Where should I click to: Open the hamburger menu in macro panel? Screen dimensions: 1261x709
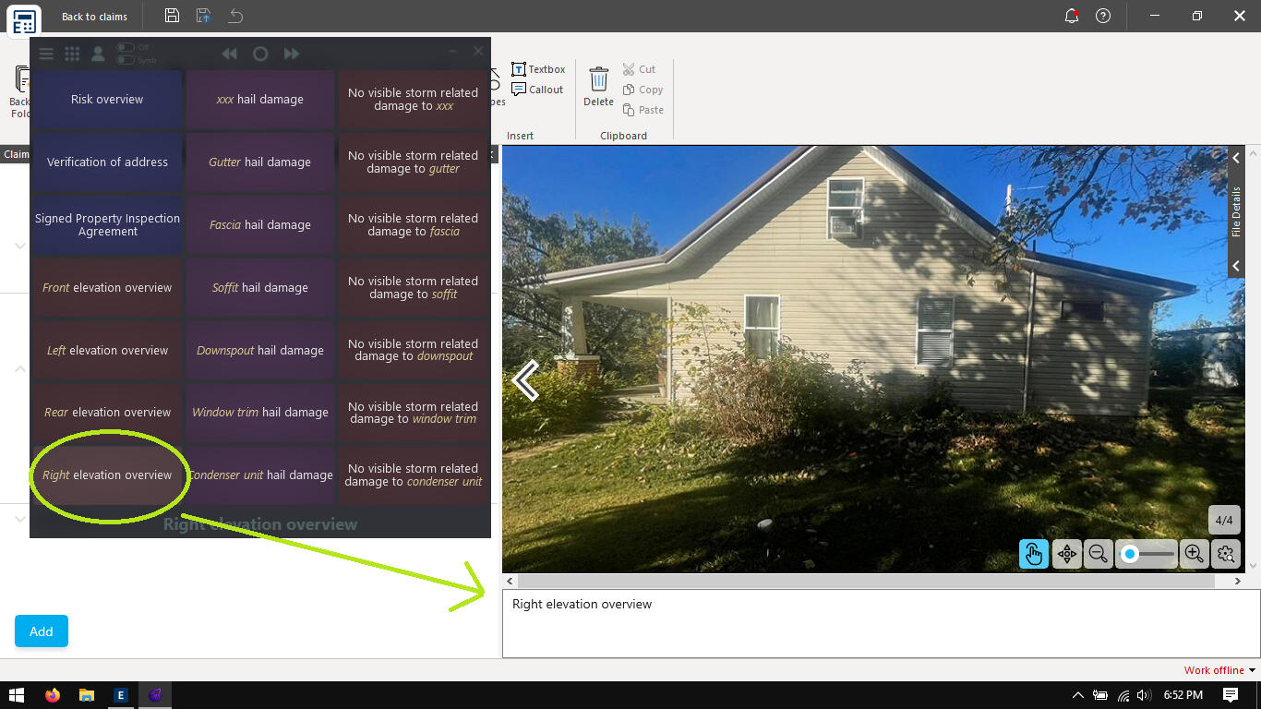pyautogui.click(x=45, y=54)
